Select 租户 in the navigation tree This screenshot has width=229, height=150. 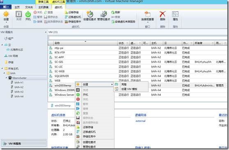(9, 39)
